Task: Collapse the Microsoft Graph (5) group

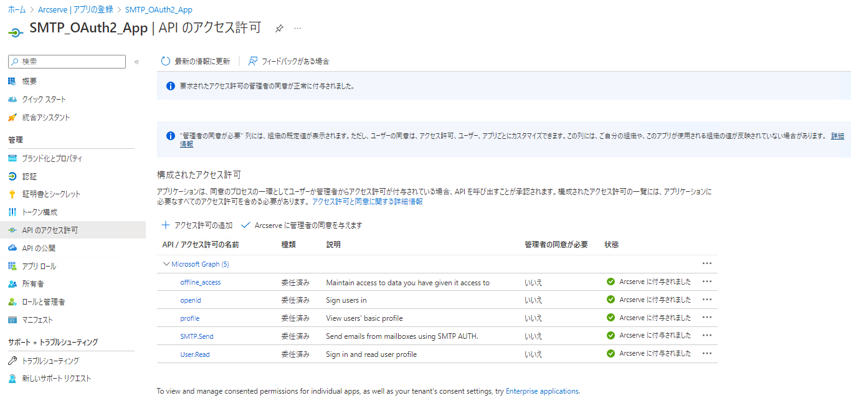Action: [166, 264]
